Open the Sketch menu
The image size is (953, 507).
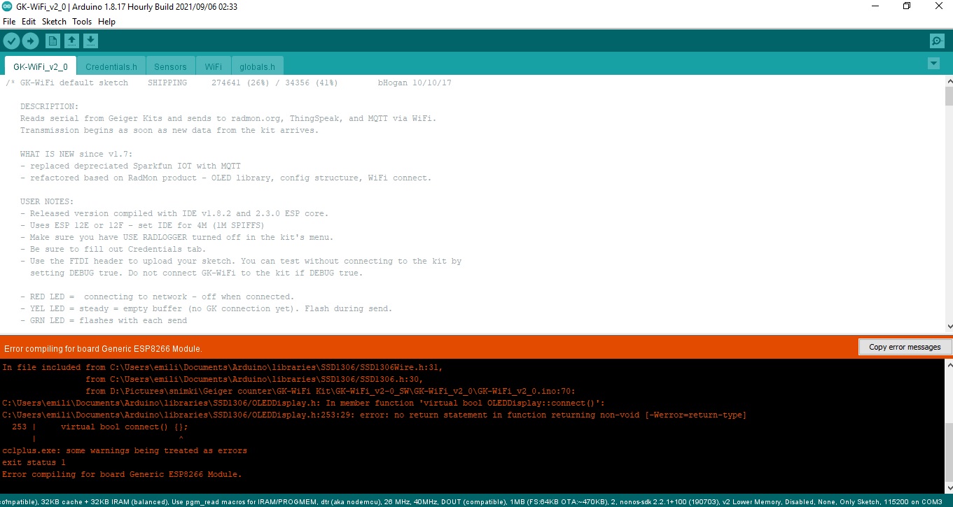tap(54, 22)
